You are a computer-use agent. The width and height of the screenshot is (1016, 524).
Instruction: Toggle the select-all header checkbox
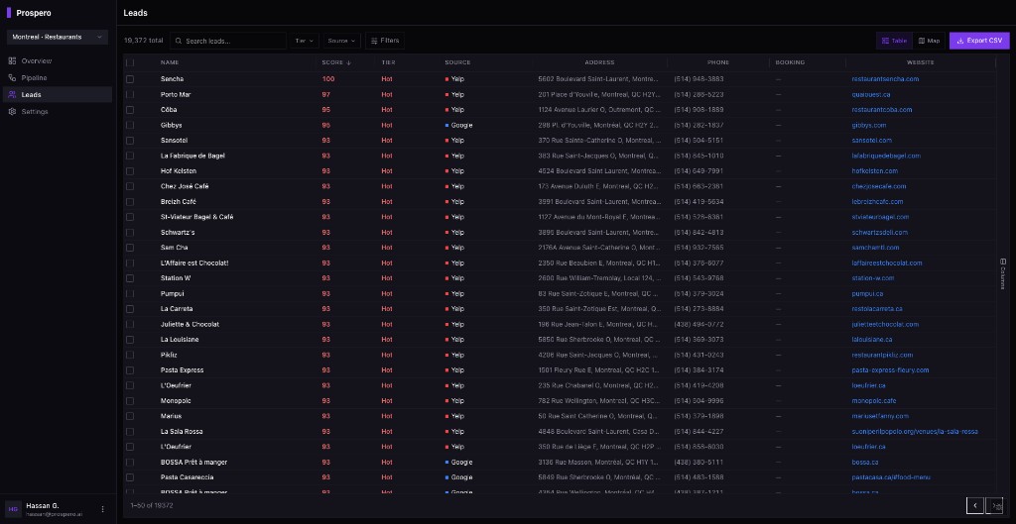click(x=130, y=62)
